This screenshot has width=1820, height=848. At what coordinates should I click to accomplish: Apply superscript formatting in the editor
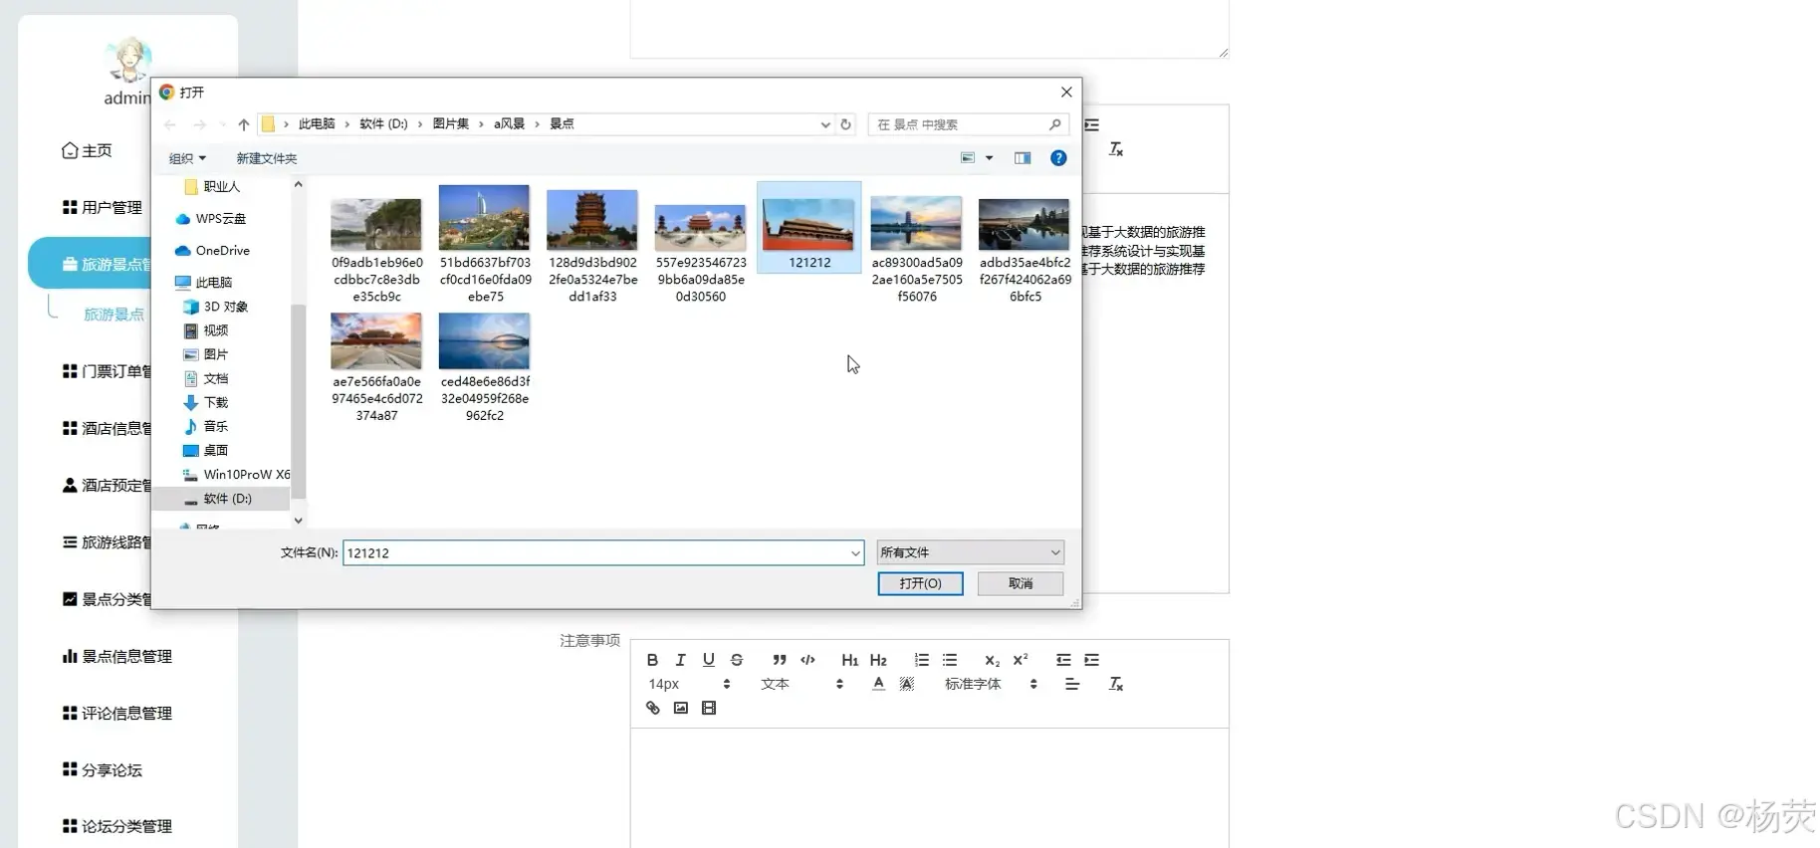click(x=1021, y=660)
